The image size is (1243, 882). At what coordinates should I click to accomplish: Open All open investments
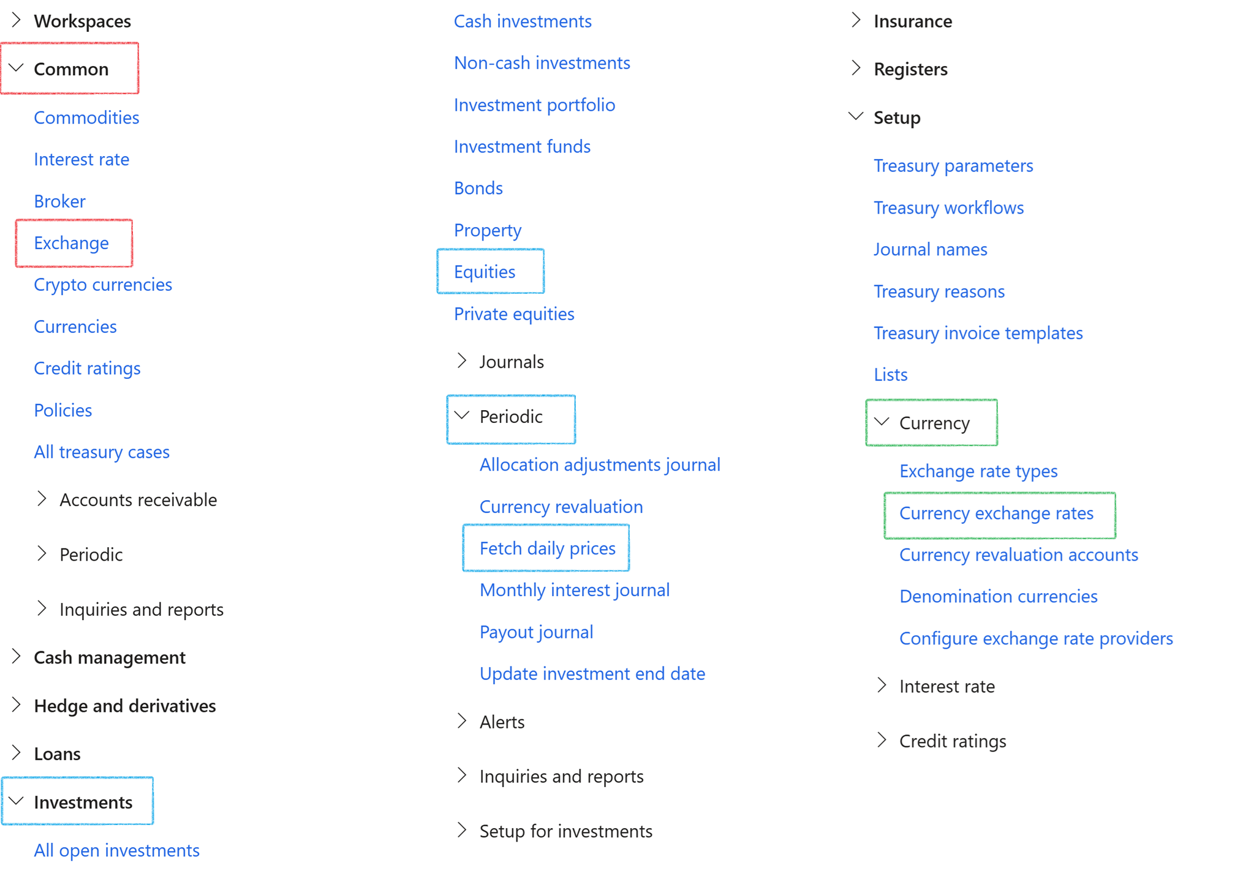pos(116,850)
